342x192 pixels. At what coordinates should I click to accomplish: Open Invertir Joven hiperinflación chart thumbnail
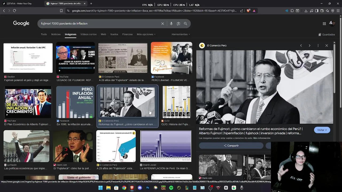(166, 146)
